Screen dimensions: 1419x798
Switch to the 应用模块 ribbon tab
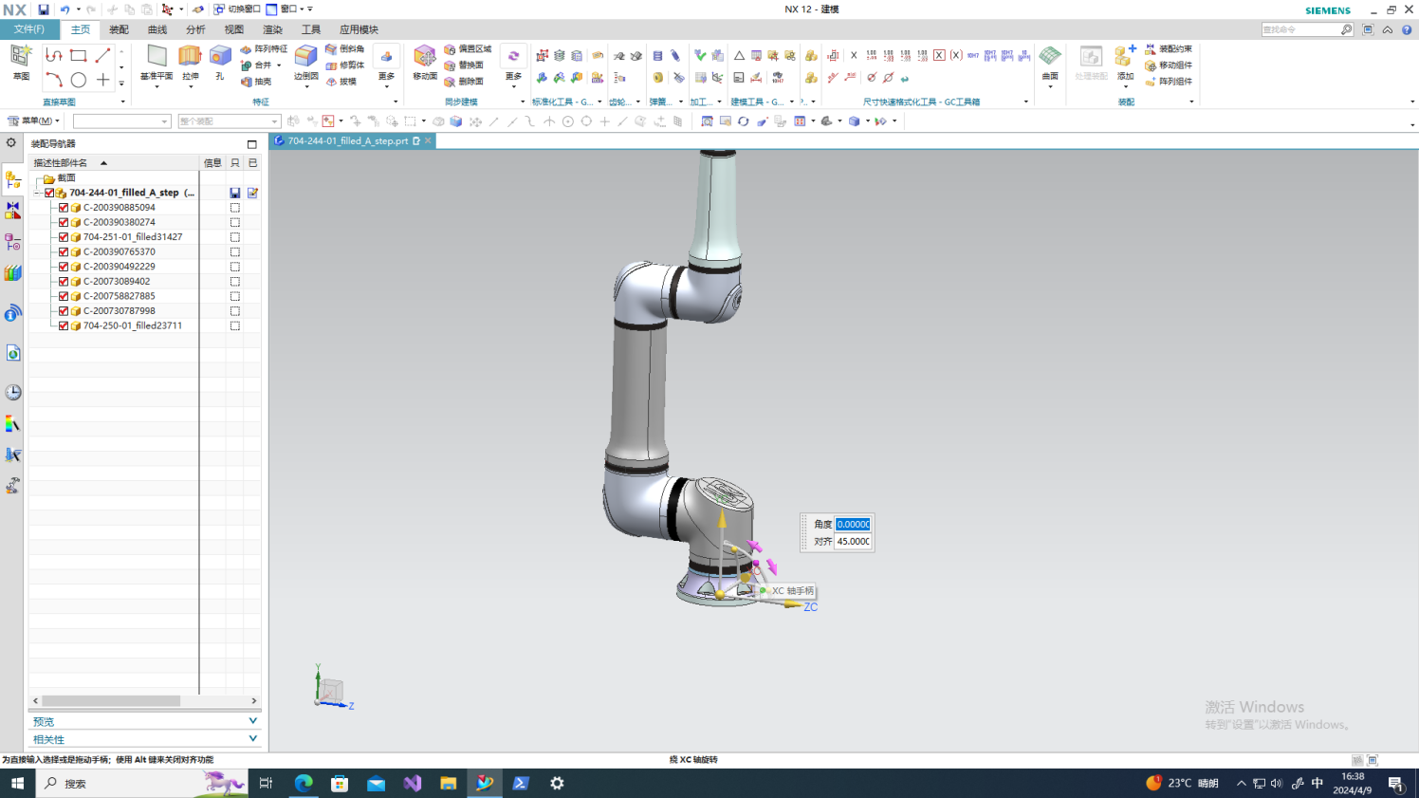tap(359, 29)
